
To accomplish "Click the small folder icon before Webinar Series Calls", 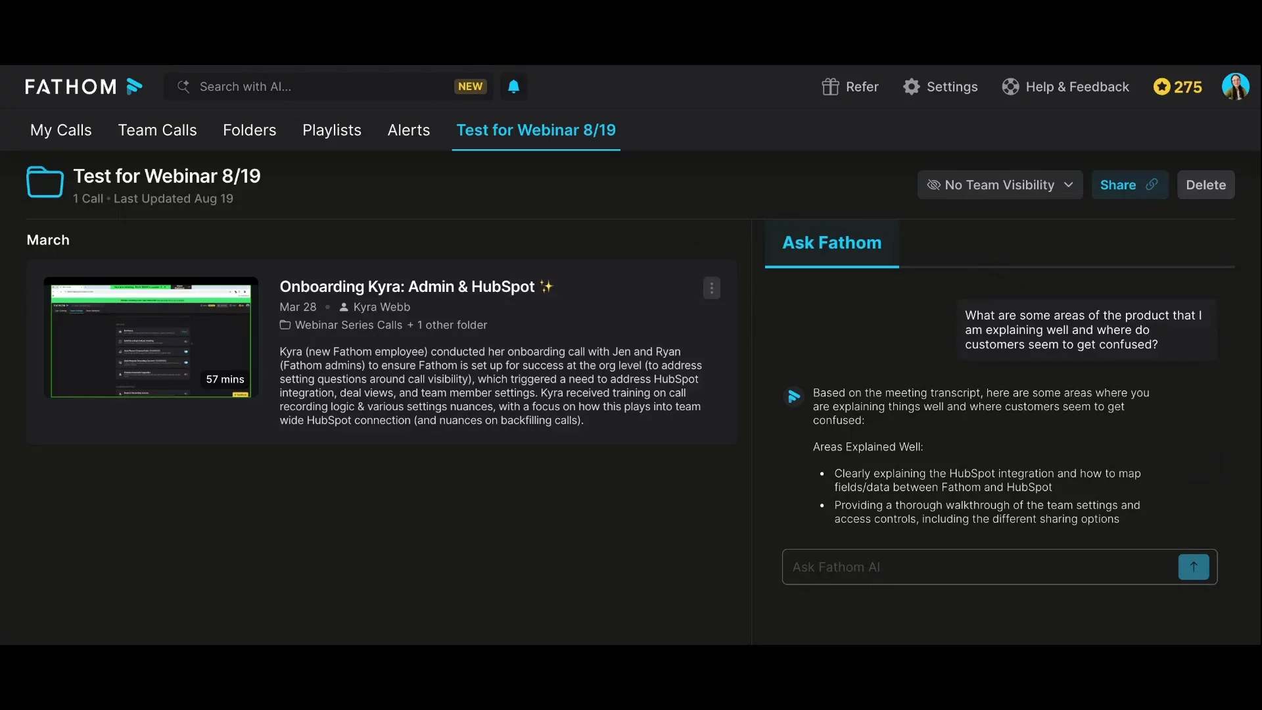I will [285, 325].
